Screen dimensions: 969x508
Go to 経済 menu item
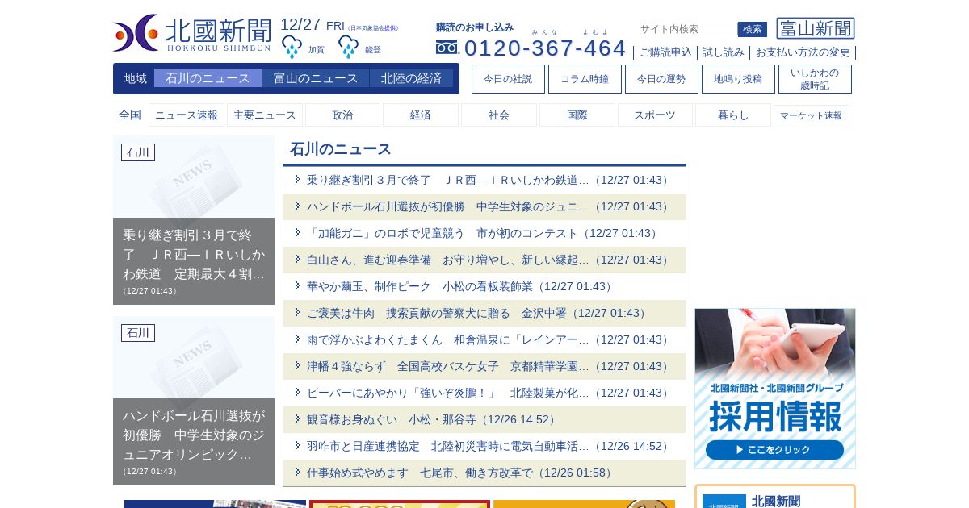pos(421,115)
